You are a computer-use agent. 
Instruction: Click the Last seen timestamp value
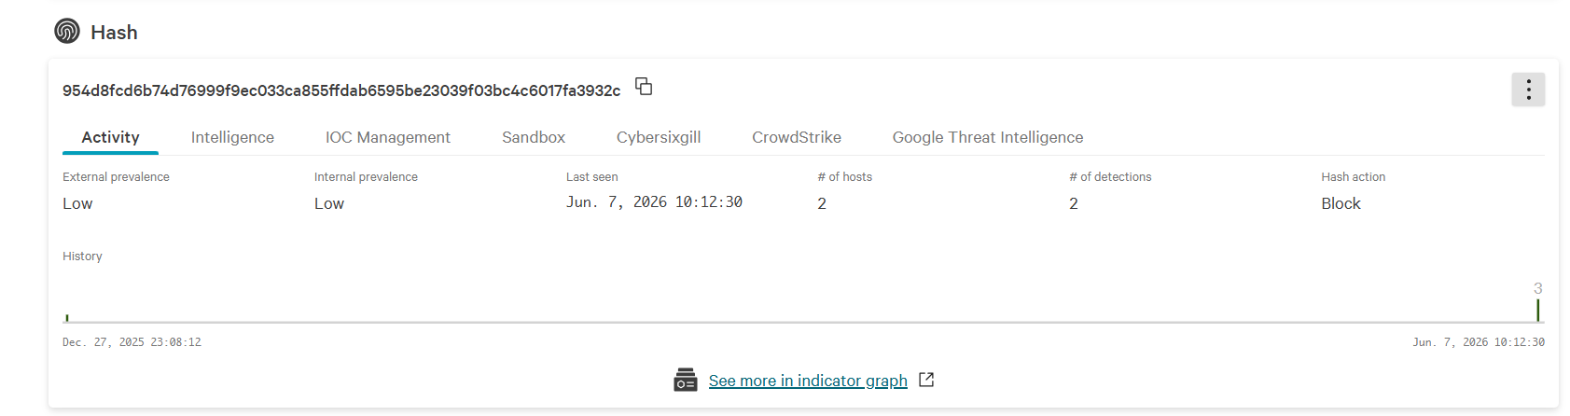654,202
